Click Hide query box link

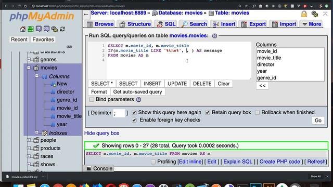click(102, 133)
